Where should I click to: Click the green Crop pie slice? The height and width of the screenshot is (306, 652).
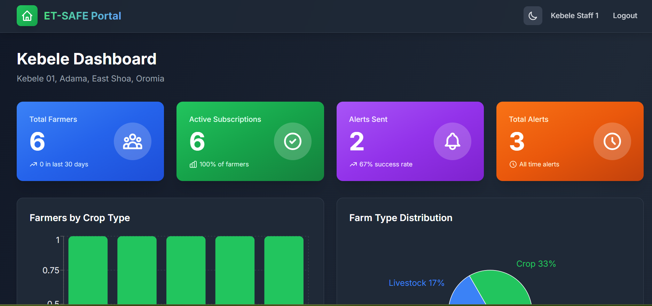(x=501, y=287)
